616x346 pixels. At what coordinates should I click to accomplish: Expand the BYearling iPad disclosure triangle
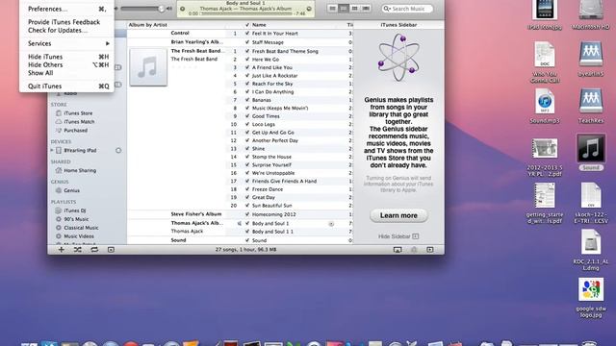(52, 150)
